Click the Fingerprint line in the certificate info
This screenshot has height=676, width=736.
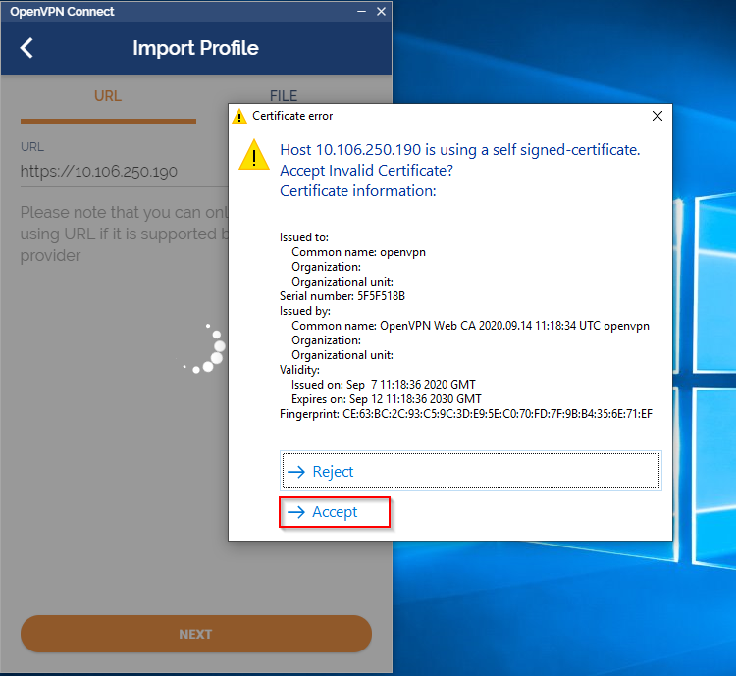(465, 414)
